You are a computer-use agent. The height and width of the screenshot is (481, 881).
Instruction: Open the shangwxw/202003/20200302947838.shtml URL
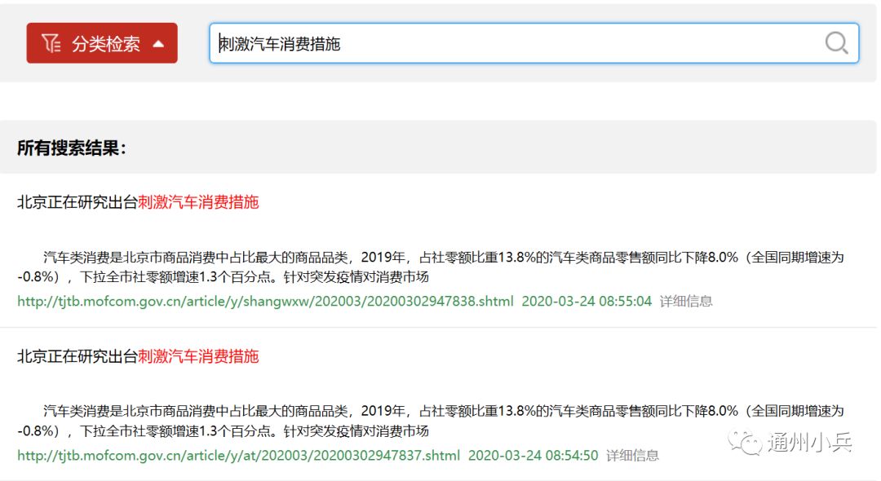tap(265, 302)
